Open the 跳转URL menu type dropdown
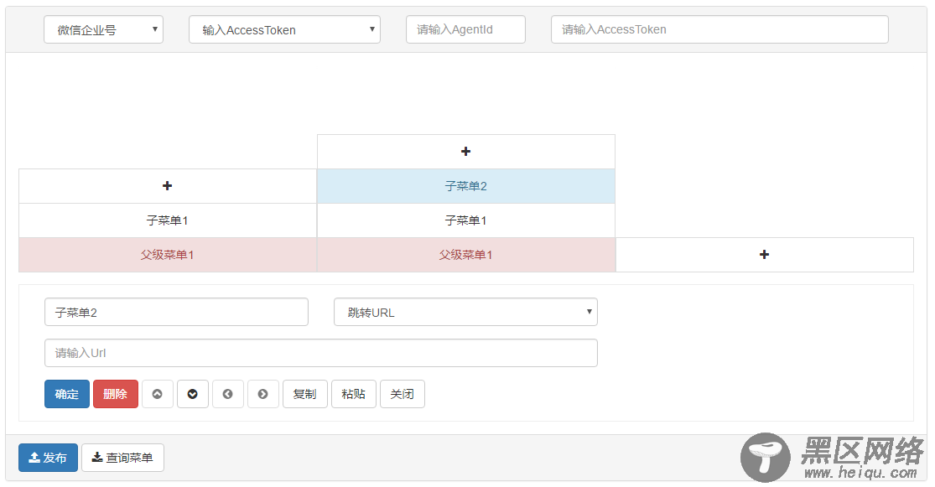935x487 pixels. click(x=465, y=313)
